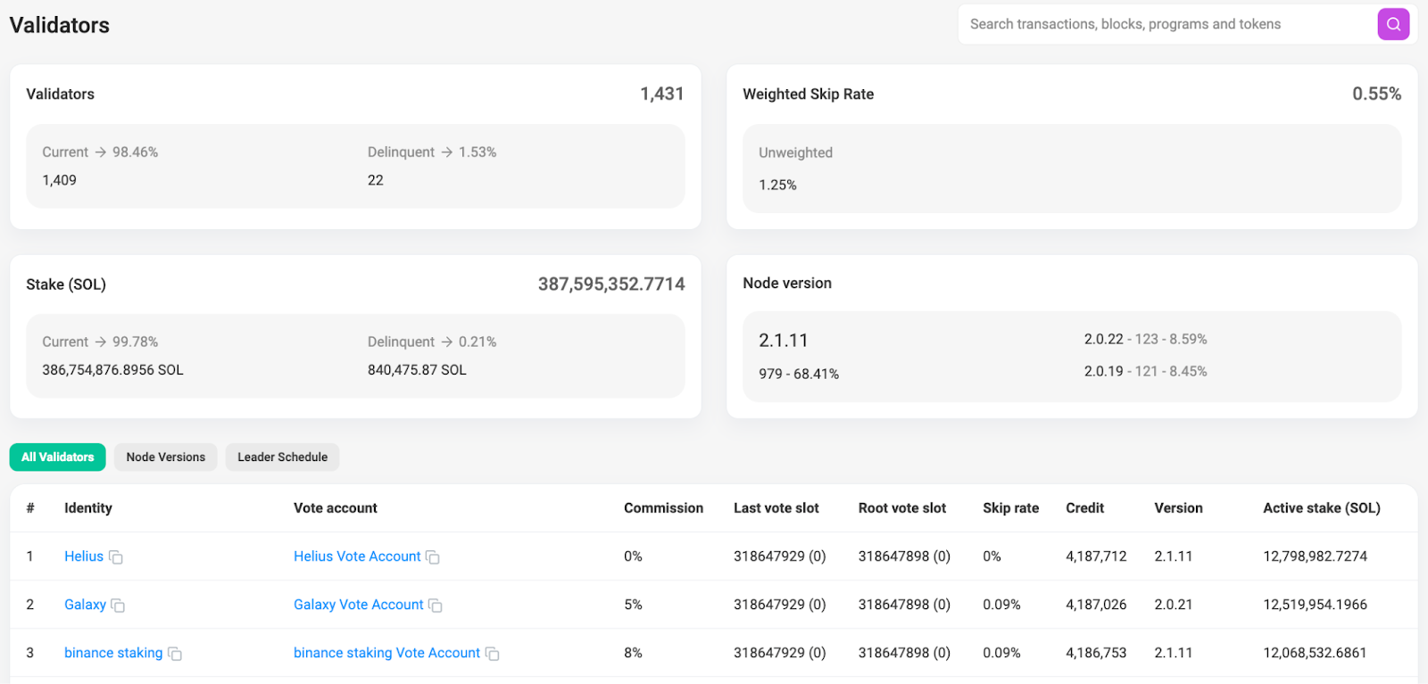1428x684 pixels.
Task: Click the Commission column header
Action: 663,508
